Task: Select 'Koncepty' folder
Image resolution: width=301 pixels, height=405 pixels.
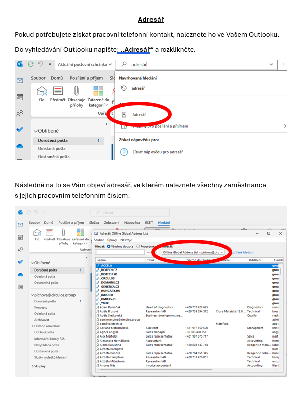Action: tap(41, 308)
